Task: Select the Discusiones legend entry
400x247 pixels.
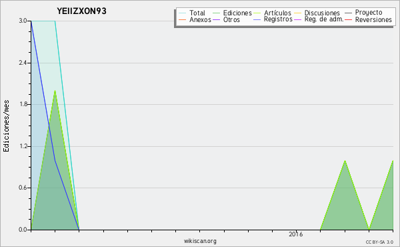Action: 317,13
